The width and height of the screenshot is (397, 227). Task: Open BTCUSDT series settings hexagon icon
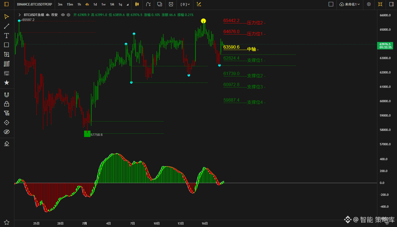point(69,15)
